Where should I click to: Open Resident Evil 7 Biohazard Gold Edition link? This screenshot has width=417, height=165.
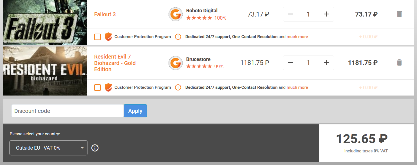point(115,63)
